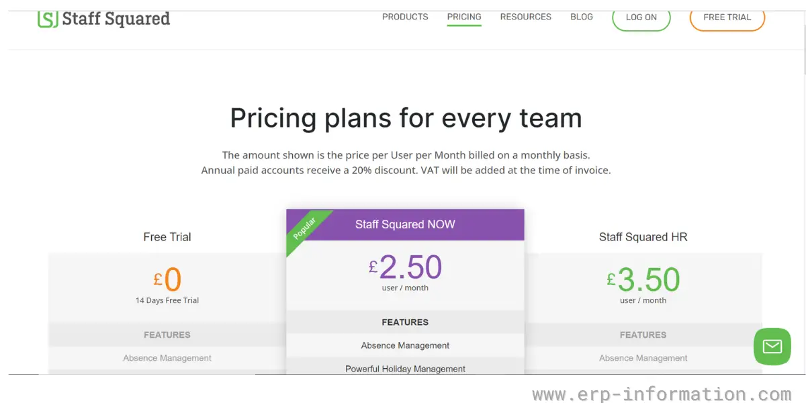Screen dimensions: 806x403
Task: Click 'Absence Management' under Staff Squared HR
Action: pos(643,358)
